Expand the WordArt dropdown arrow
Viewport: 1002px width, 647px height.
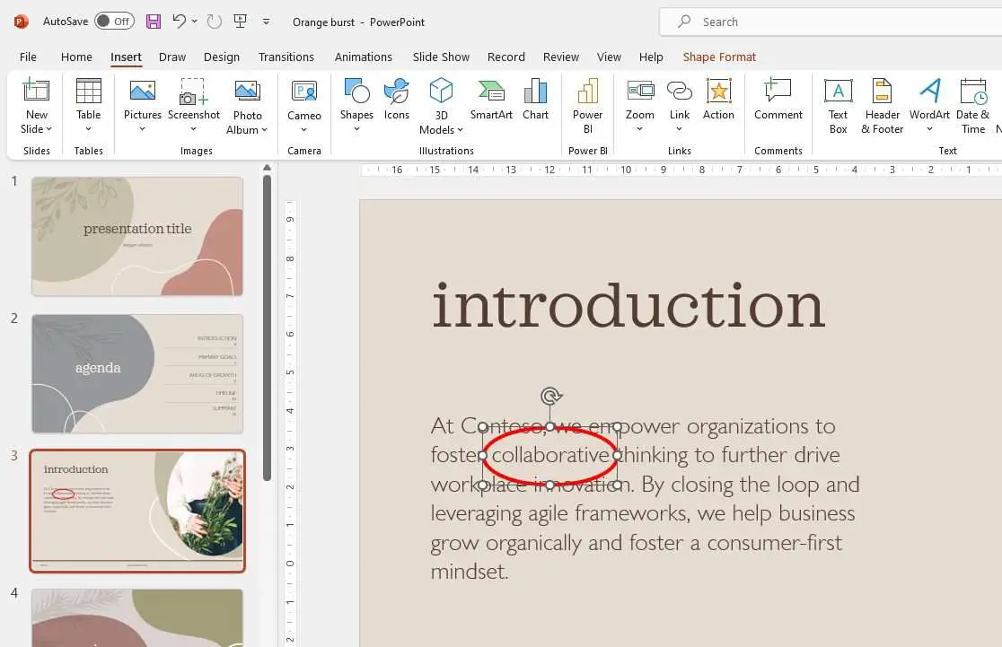[930, 129]
